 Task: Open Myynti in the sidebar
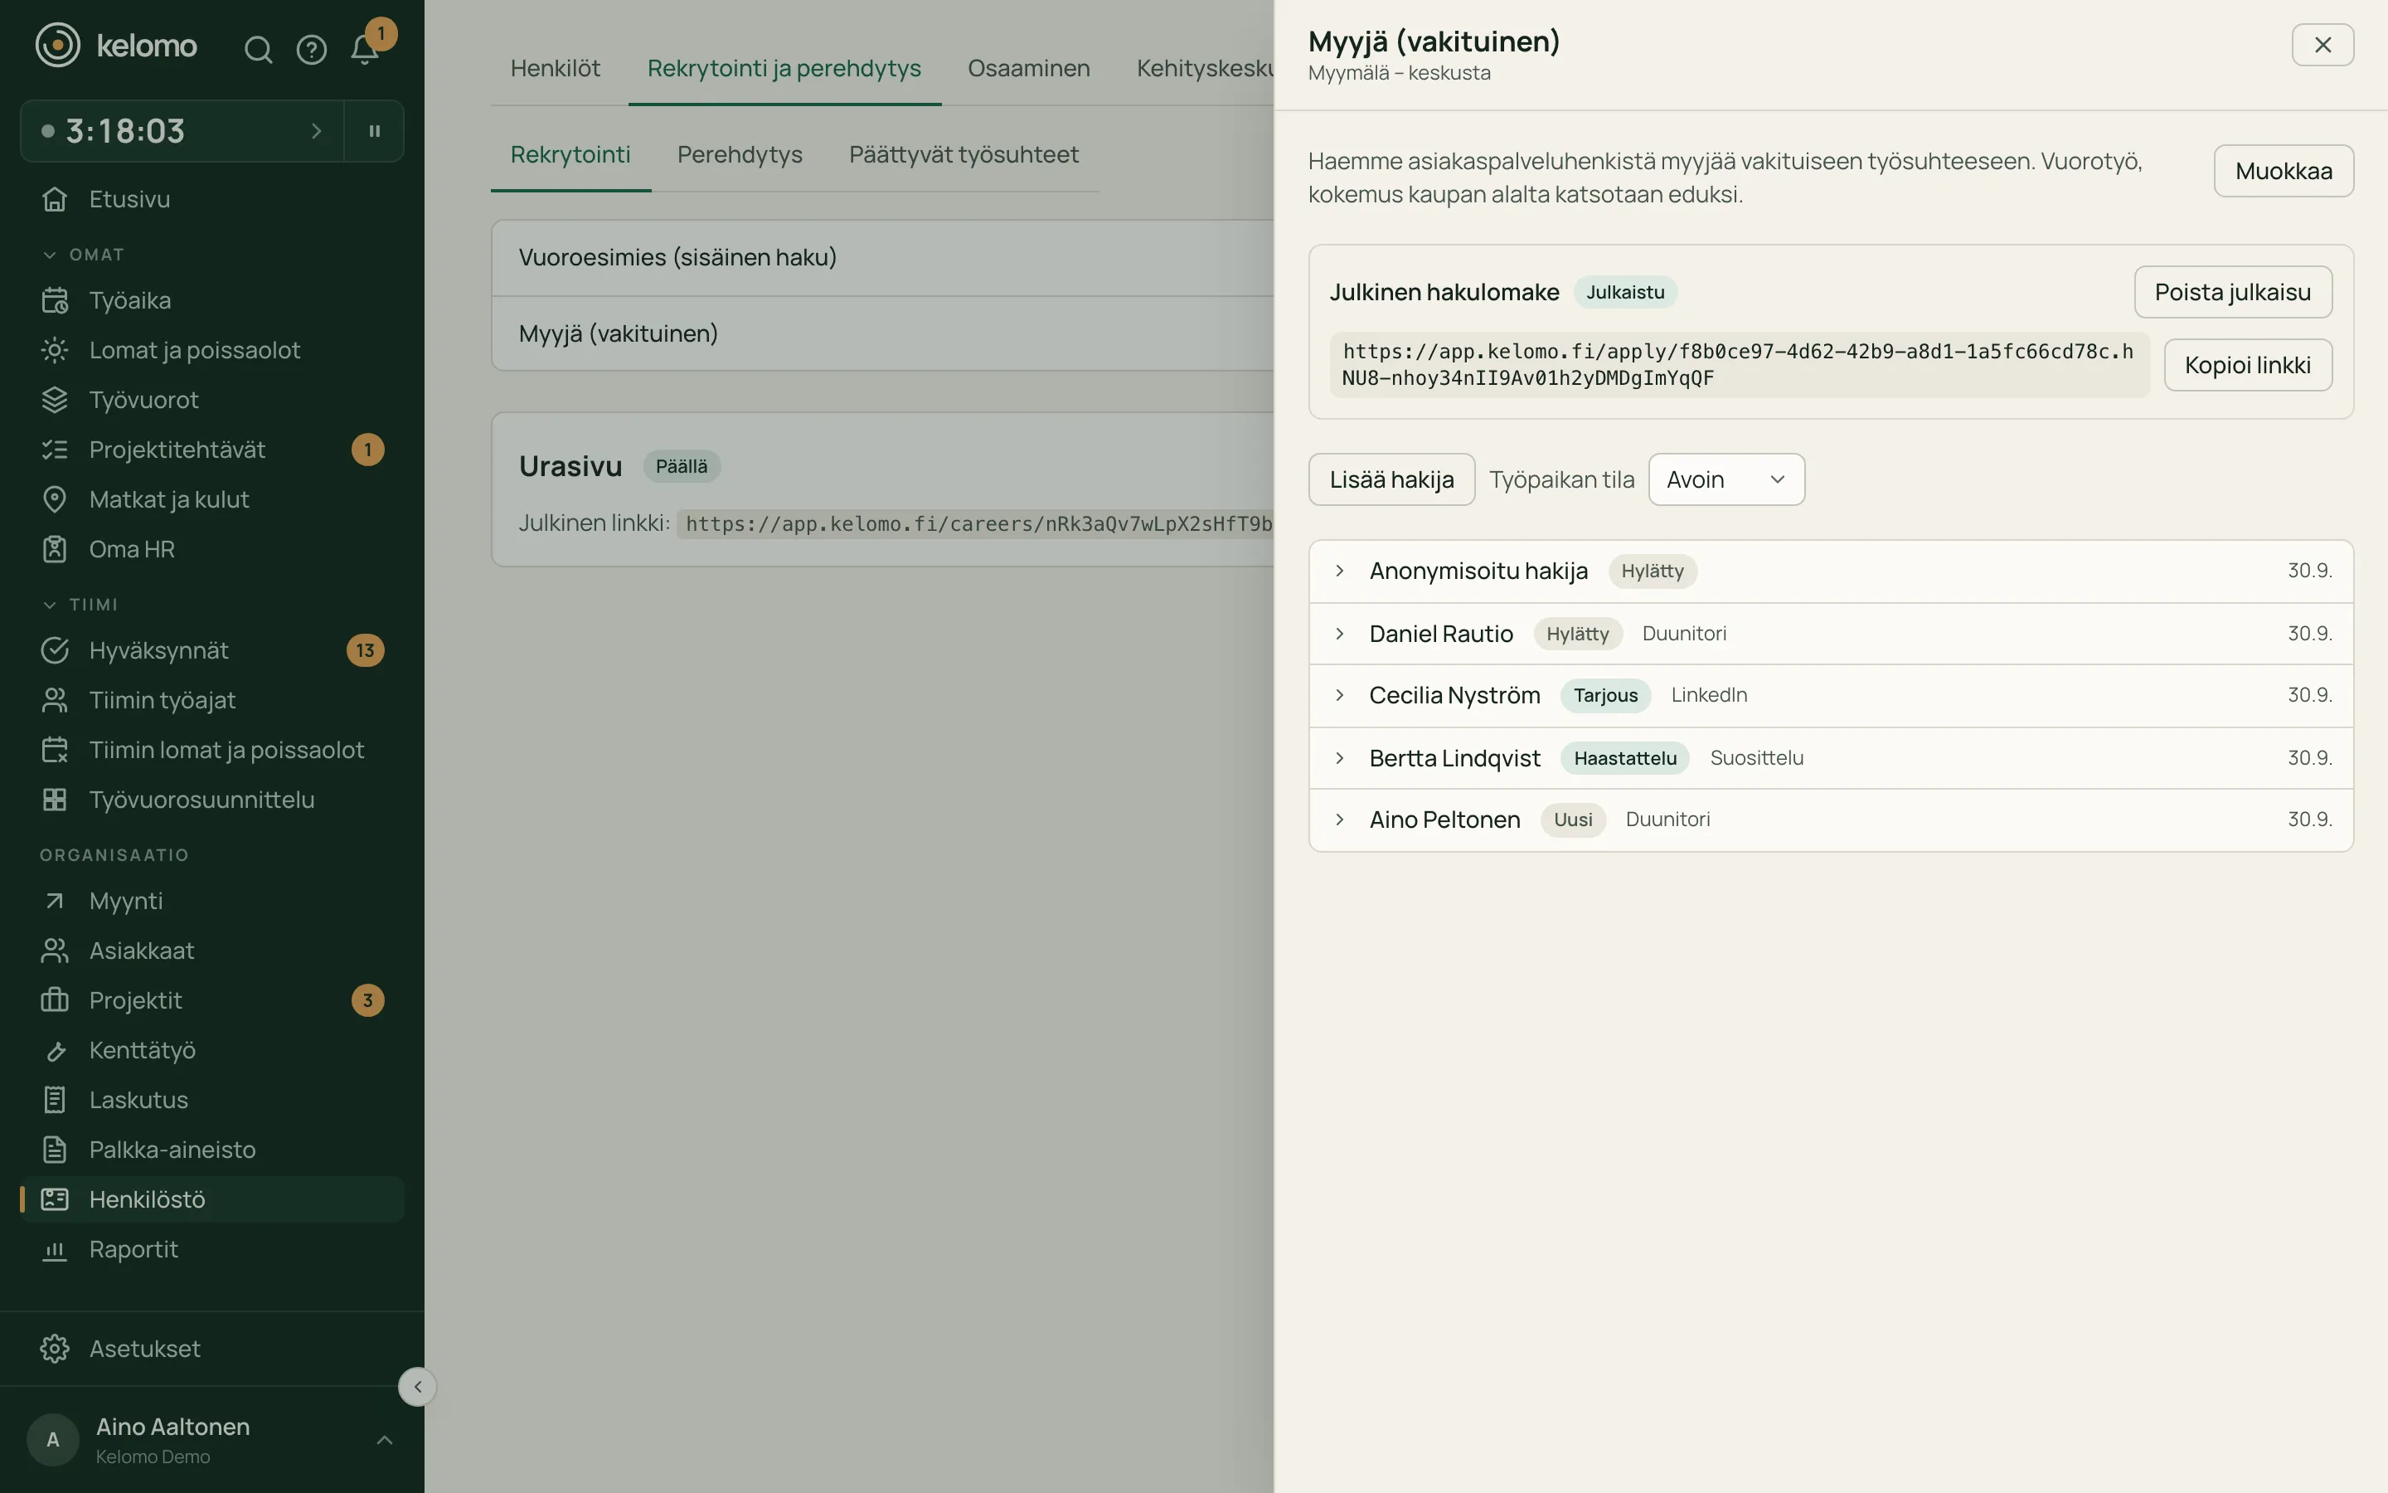pos(212,901)
